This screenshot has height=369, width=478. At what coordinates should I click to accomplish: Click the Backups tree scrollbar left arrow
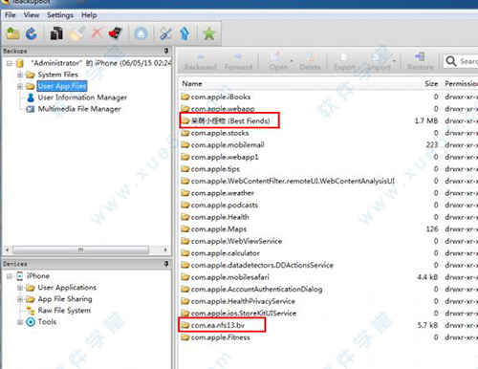[x=8, y=250]
